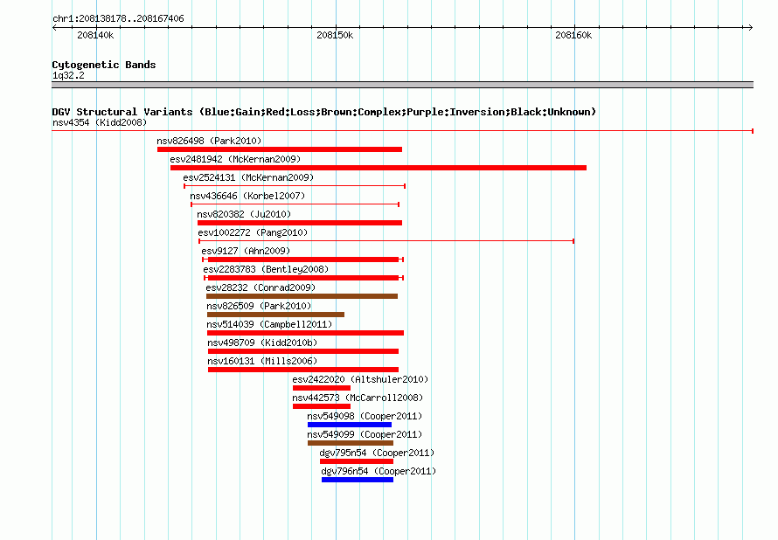Open the nsv436646 (Korbel2007) variant label
Image resolution: width=778 pixels, height=540 pixels.
pyautogui.click(x=247, y=196)
